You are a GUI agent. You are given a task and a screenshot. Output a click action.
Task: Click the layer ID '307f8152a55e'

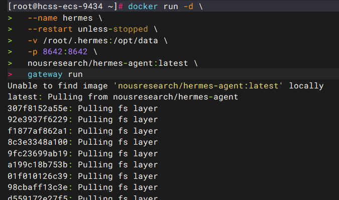point(38,109)
